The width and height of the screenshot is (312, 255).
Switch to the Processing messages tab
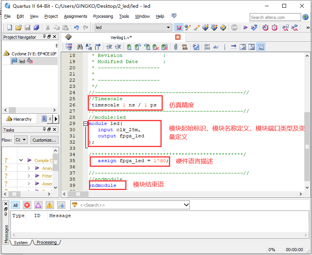coord(46,242)
